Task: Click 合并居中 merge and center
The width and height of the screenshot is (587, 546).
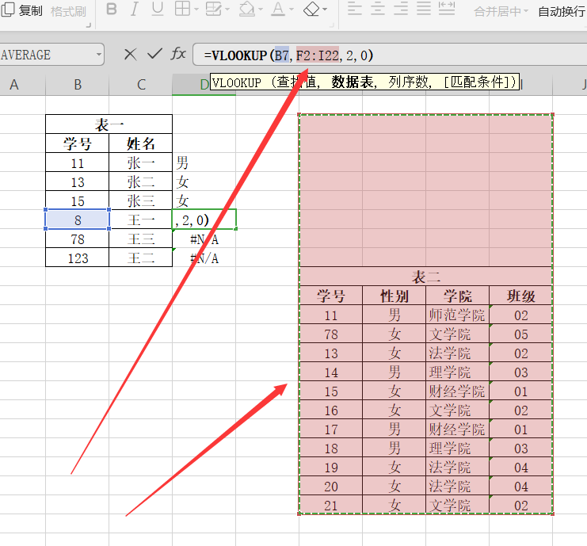Action: click(497, 12)
